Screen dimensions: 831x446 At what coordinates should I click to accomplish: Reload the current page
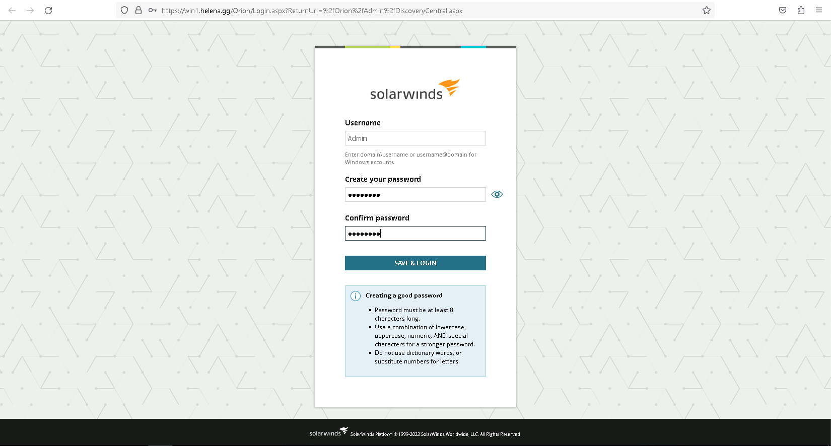pos(48,10)
